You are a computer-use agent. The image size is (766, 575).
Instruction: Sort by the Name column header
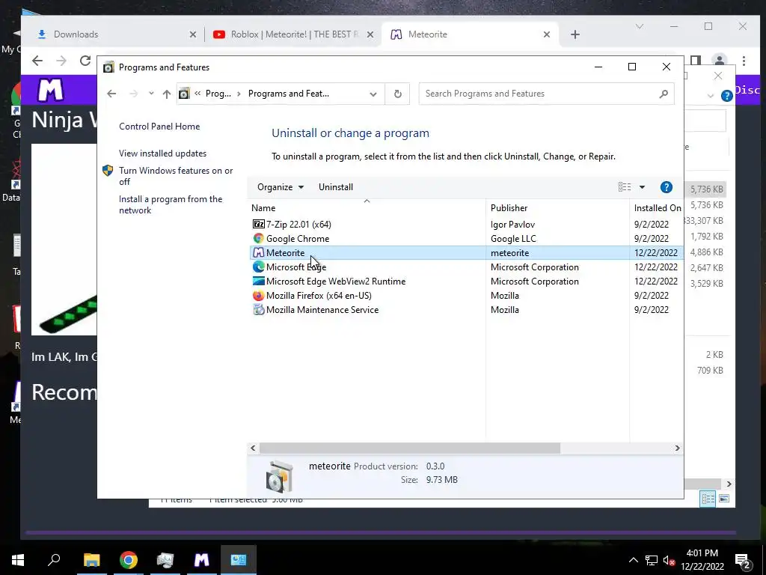[367, 208]
